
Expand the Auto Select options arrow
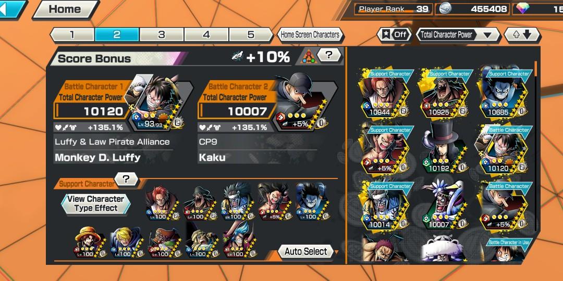pyautogui.click(x=336, y=252)
